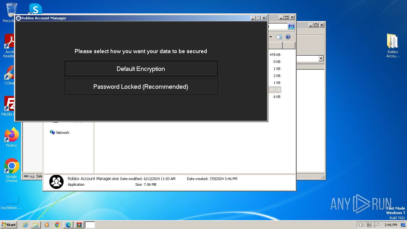
Task: Launch Internet Explorer from taskbar
Action: tap(25, 225)
